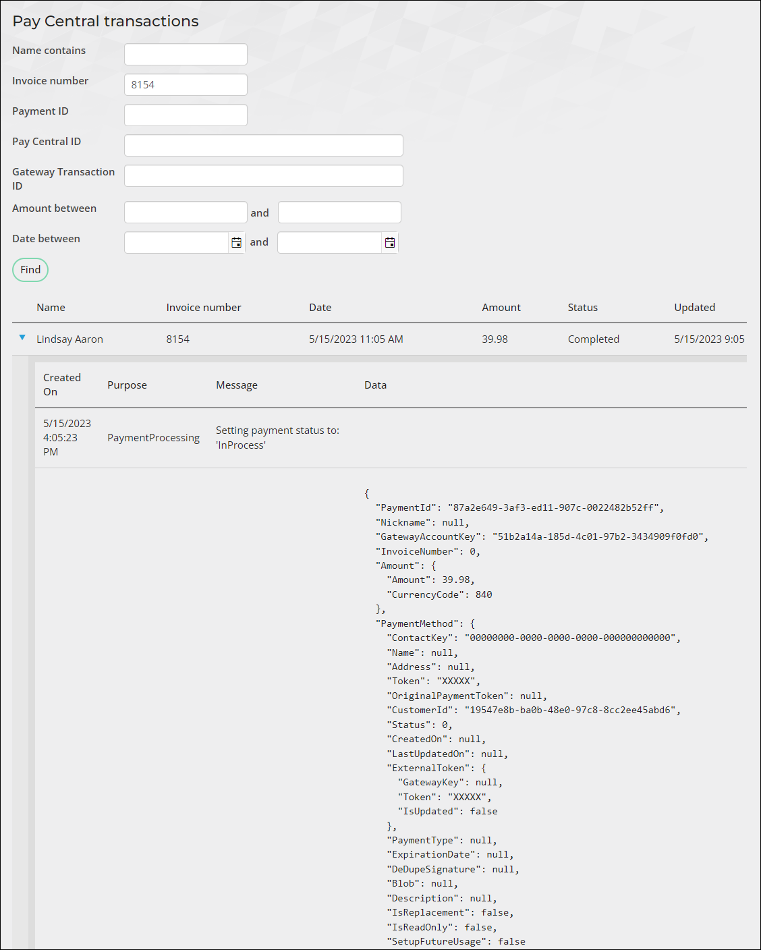This screenshot has width=761, height=950.
Task: Click the OriginalPaymentToken null line
Action: point(467,696)
